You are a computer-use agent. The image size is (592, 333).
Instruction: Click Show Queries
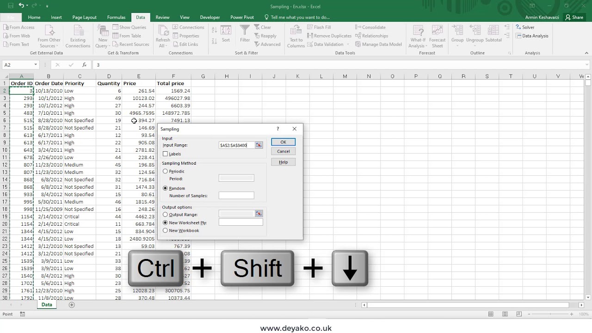click(129, 27)
